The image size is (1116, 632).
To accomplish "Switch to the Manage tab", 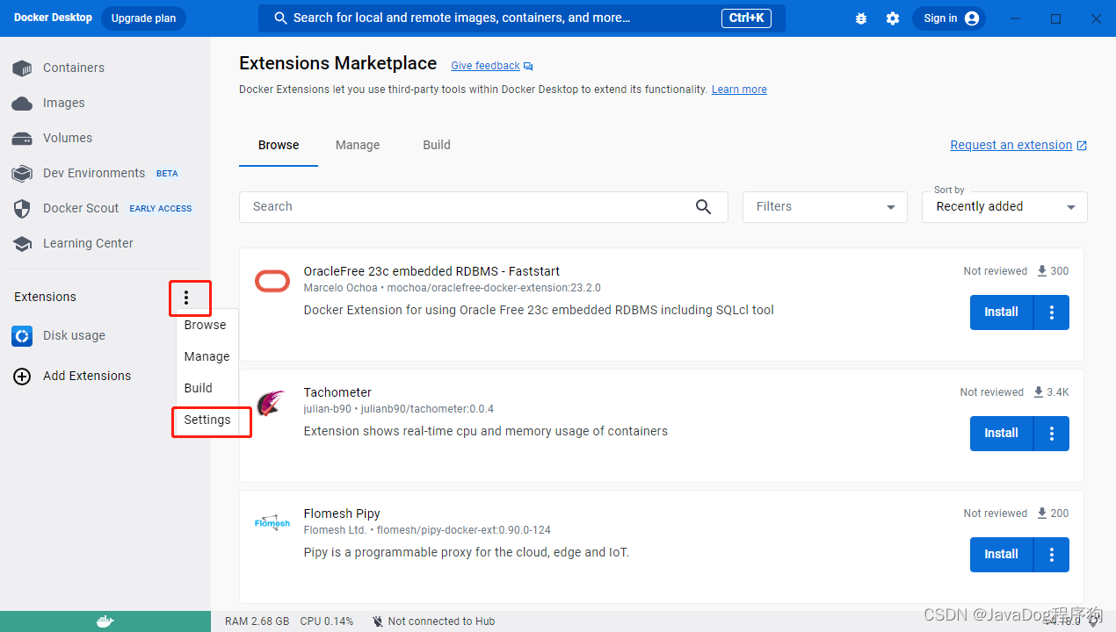I will pos(357,145).
